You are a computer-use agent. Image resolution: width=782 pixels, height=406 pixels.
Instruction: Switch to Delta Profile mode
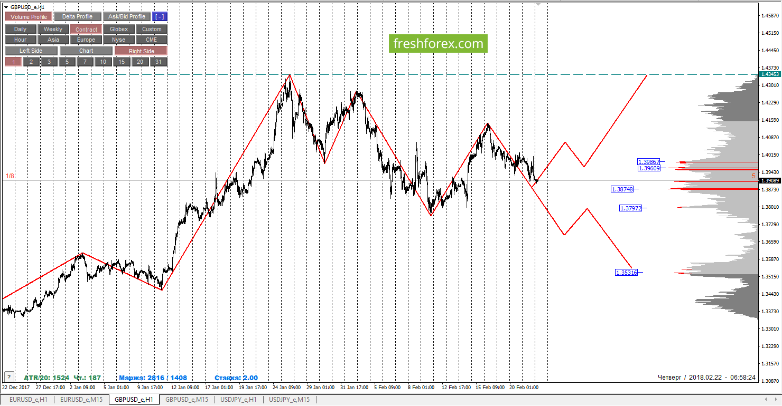pyautogui.click(x=77, y=17)
